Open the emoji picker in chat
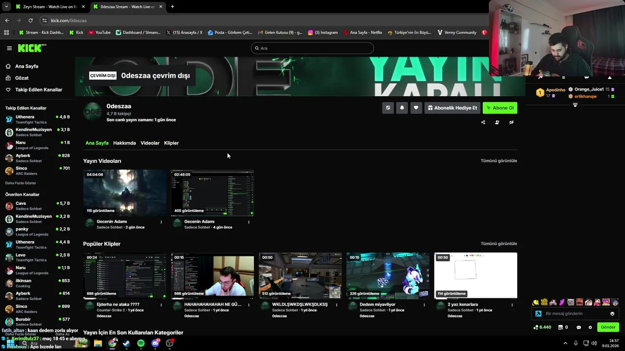 [x=612, y=314]
